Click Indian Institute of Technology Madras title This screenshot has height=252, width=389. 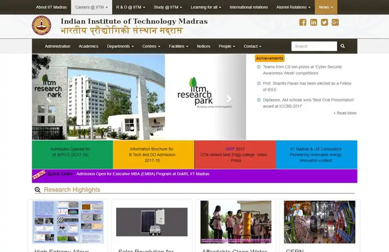[134, 21]
